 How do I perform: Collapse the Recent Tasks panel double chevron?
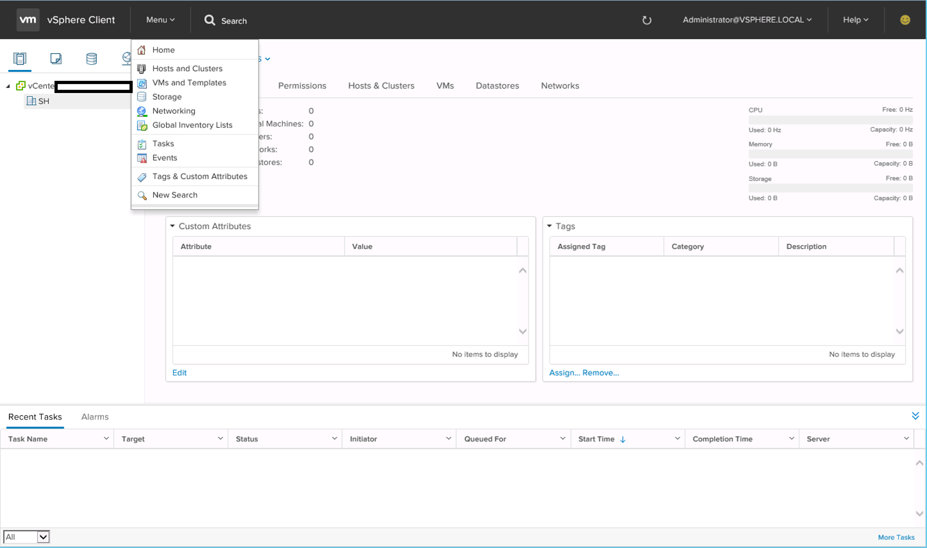(915, 416)
